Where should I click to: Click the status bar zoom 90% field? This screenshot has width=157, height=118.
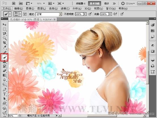(x=13, y=116)
